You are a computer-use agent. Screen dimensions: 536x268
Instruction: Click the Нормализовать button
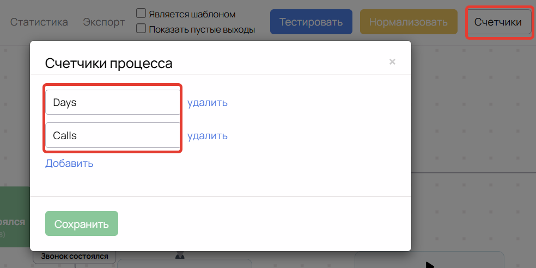coord(409,22)
